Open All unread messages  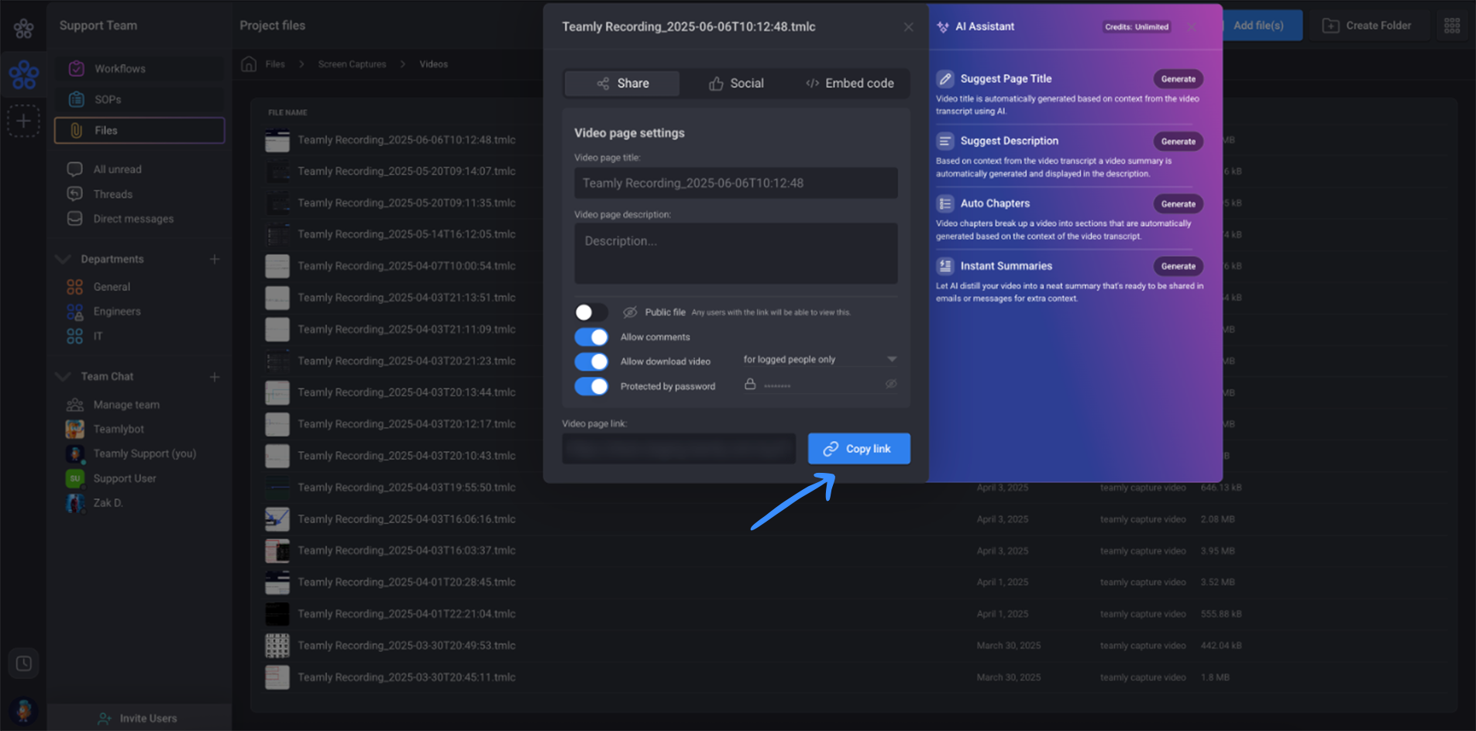(x=117, y=169)
